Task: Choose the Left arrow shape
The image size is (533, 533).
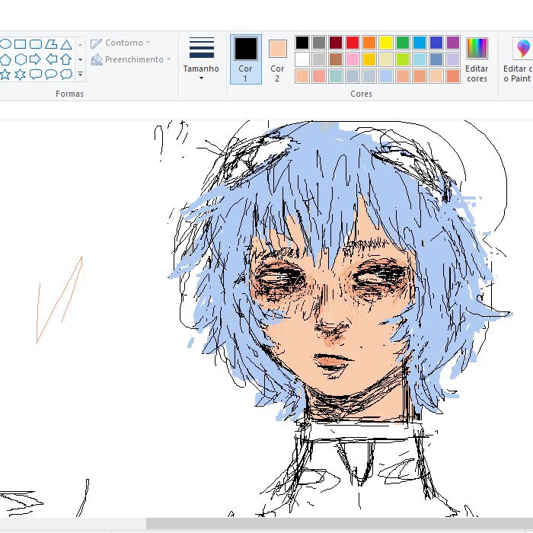Action: [x=51, y=59]
